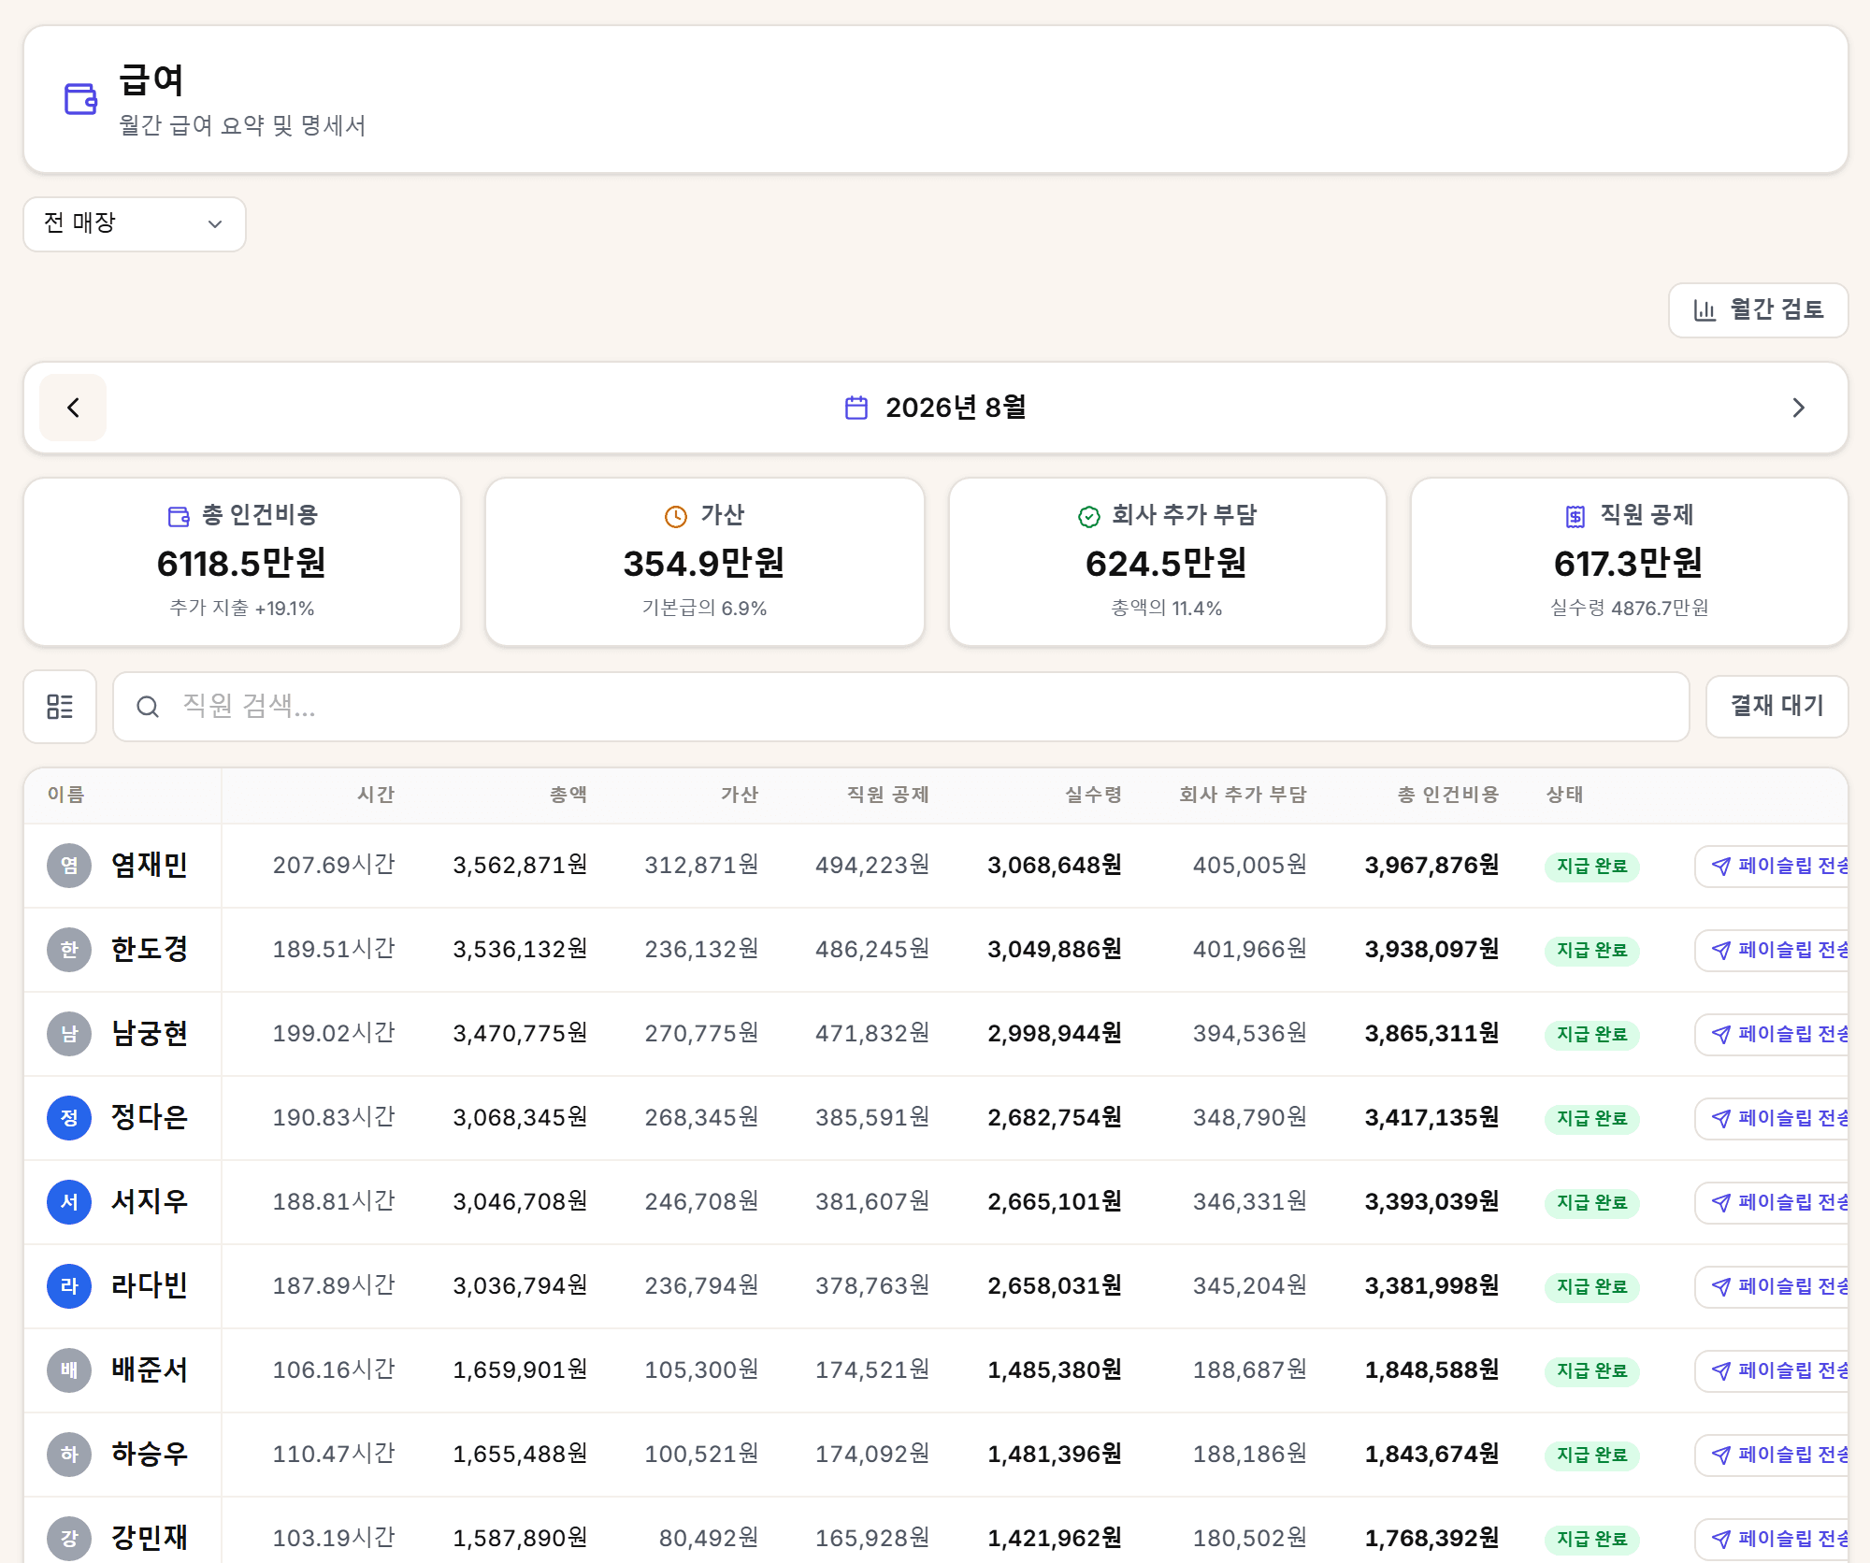Open 월간 검토 monthly review
Viewport: 1870px width, 1563px height.
point(1758,310)
